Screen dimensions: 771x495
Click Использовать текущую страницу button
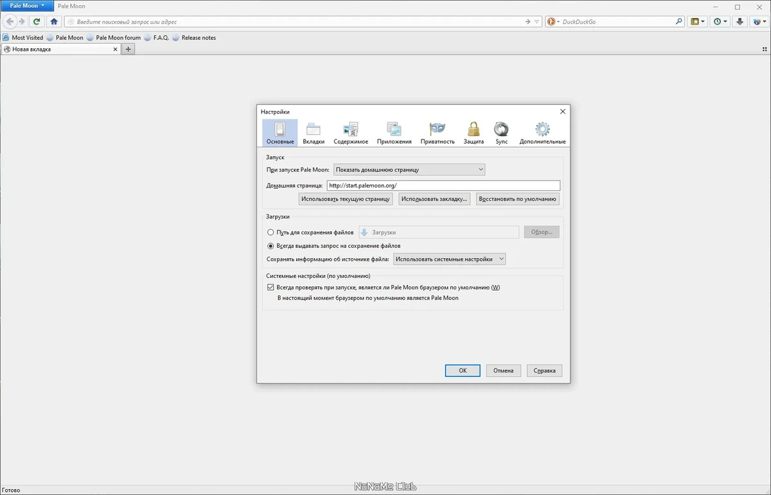tap(346, 199)
